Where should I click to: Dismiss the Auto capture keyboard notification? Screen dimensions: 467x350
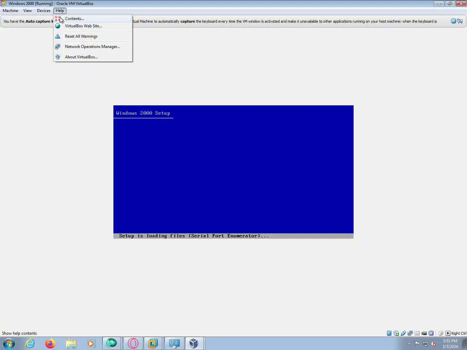[453, 21]
